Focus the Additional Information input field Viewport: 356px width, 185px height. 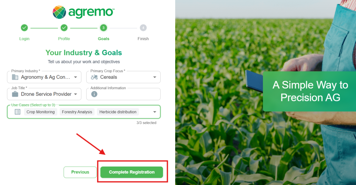coord(123,94)
